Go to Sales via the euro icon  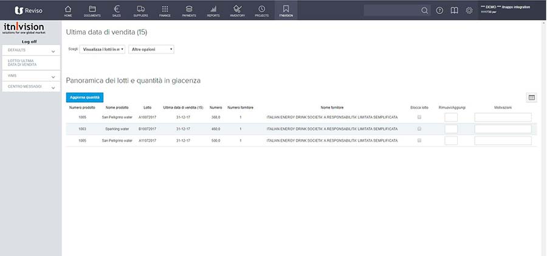pos(116,10)
